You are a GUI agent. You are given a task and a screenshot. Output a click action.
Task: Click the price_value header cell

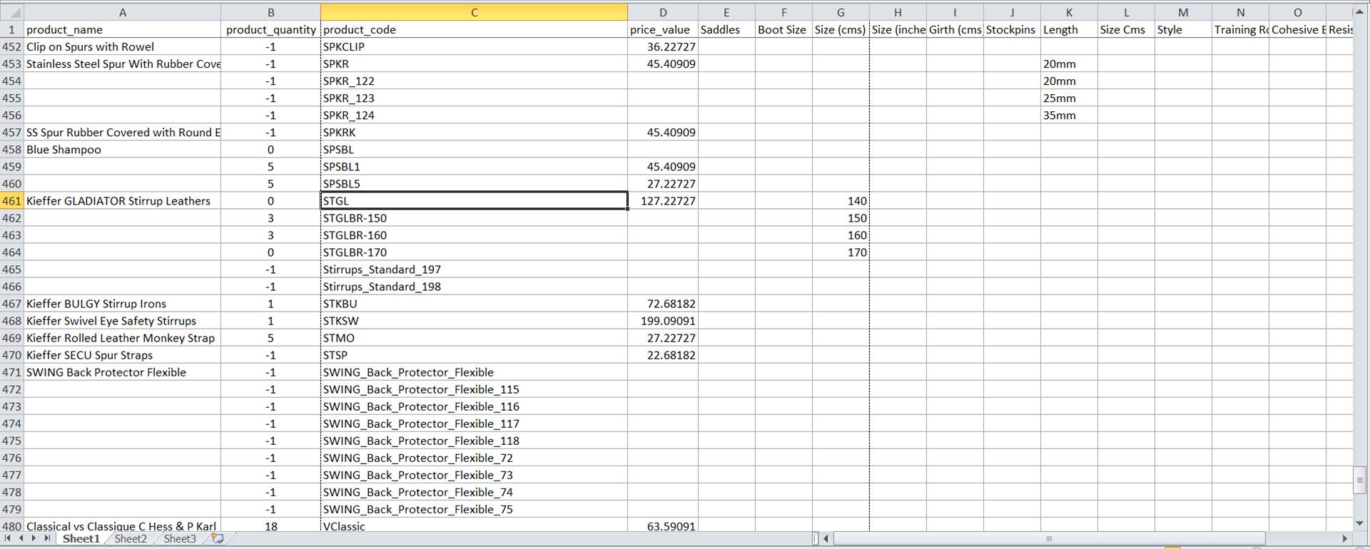(663, 30)
